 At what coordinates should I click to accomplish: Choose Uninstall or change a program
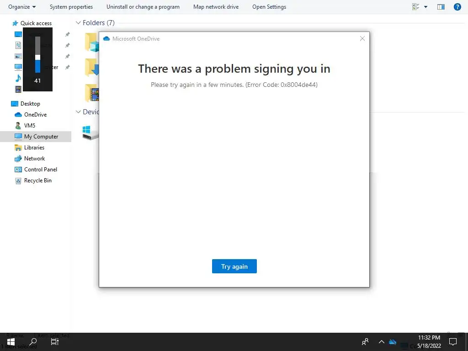coord(143,6)
